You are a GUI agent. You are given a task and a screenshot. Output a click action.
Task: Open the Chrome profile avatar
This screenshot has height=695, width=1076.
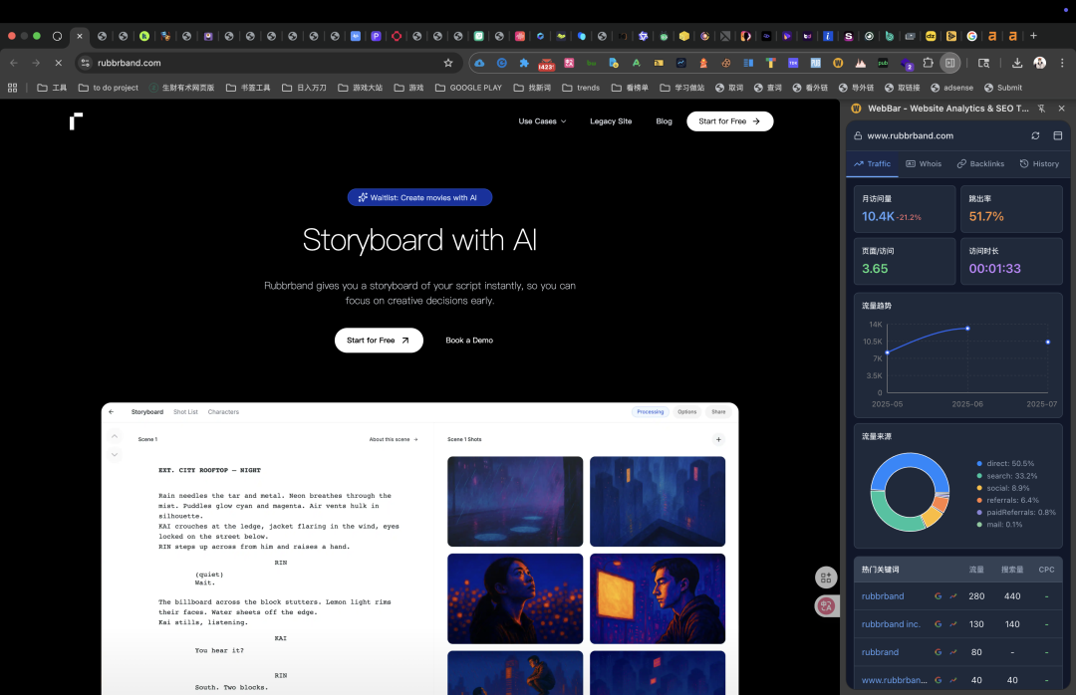[1039, 63]
